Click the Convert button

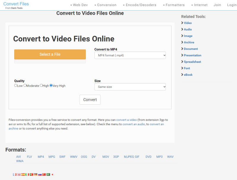point(90,100)
